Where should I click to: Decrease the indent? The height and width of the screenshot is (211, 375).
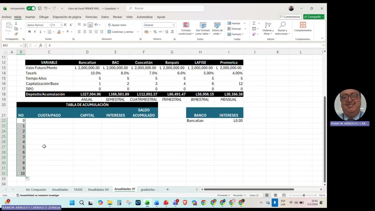96,32
